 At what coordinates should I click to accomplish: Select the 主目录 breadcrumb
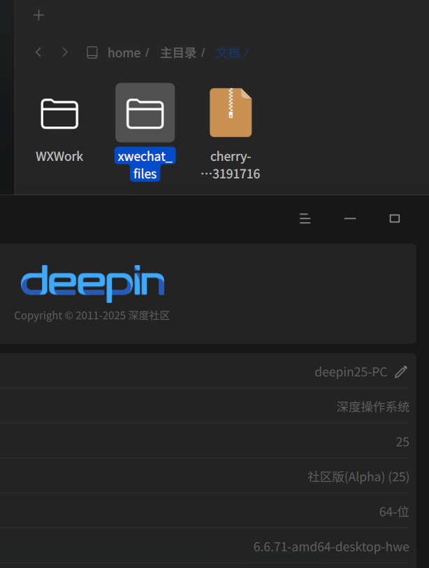178,53
